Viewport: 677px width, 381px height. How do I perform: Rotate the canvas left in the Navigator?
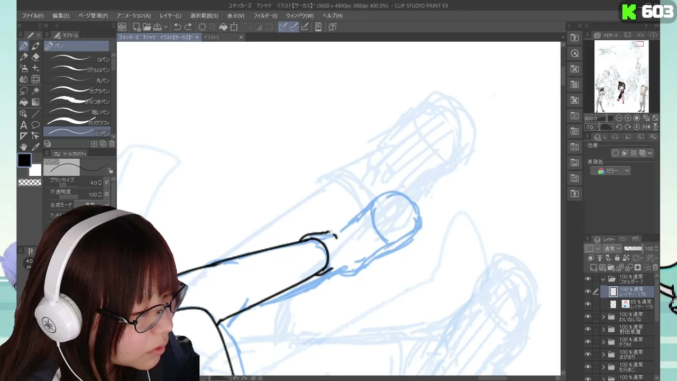(x=619, y=127)
